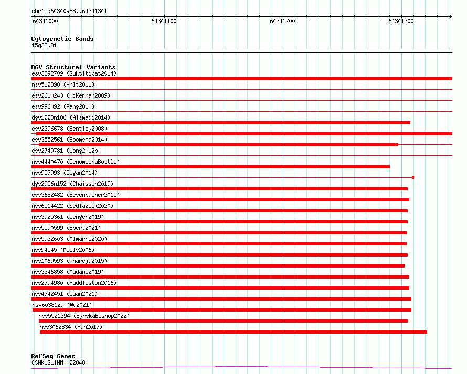Select the esv3552561 (Boomsma2014) feature label
The height and width of the screenshot is (374, 467).
tap(69, 140)
